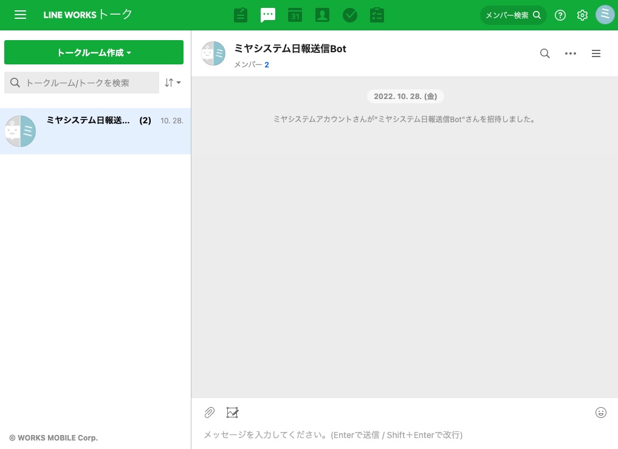
Task: Open the settings gear icon
Action: [582, 15]
